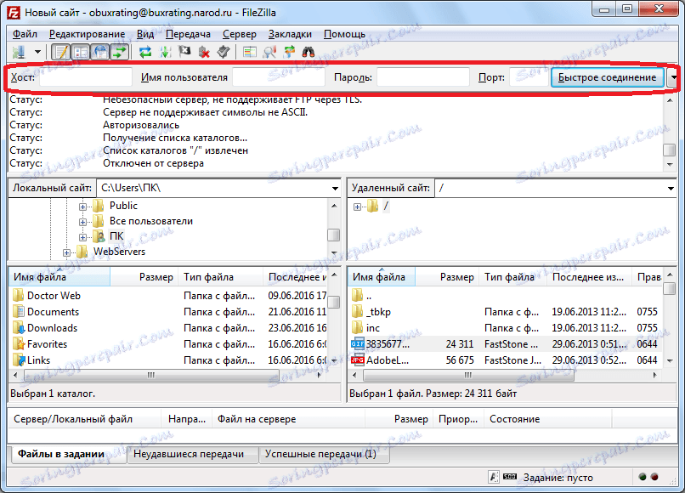Refresh the file and folder lists
This screenshot has height=493, width=685.
(145, 52)
